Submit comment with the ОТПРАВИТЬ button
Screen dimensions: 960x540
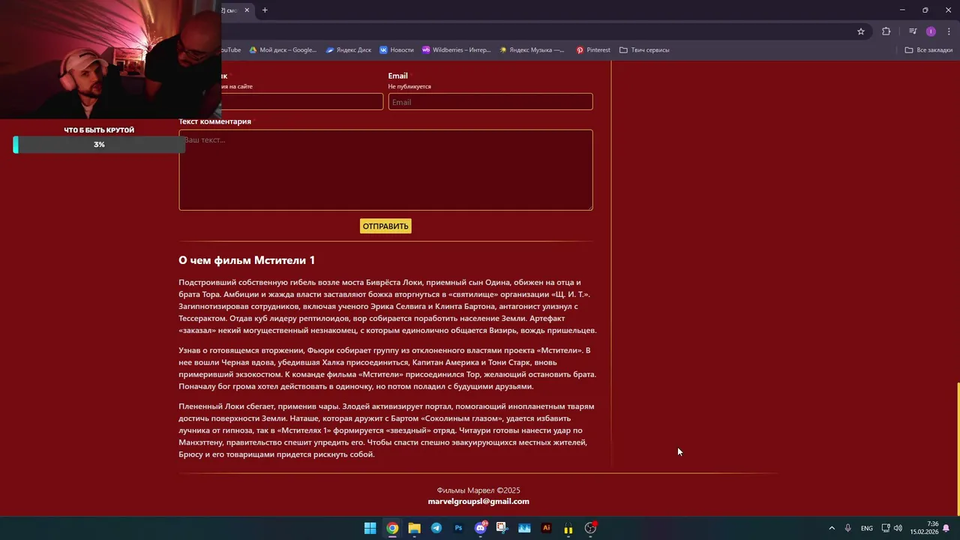click(385, 226)
